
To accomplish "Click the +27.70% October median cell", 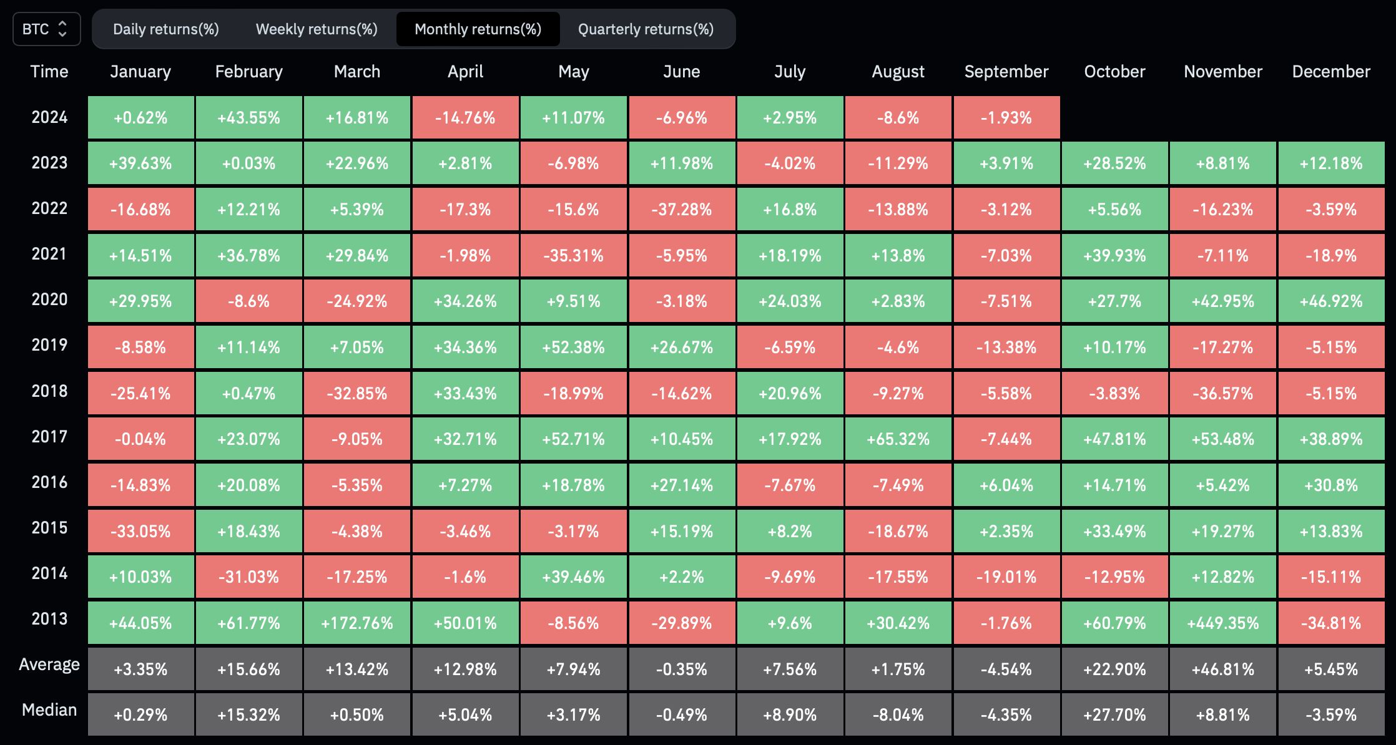I will 1114,715.
